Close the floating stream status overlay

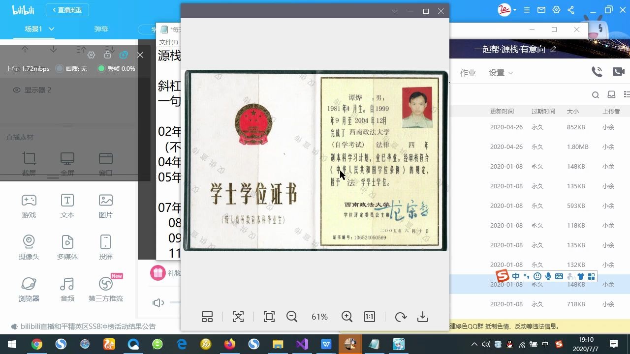point(140,55)
